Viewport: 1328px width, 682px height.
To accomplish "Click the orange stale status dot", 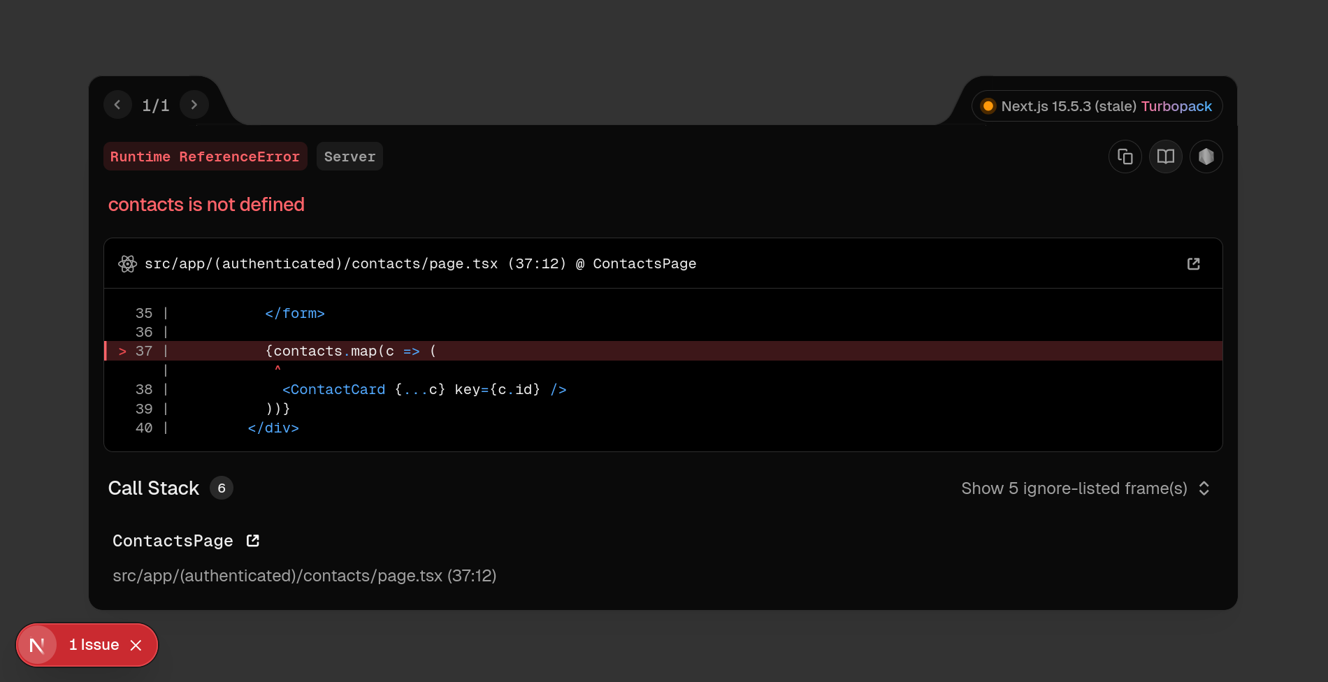I will [x=988, y=106].
